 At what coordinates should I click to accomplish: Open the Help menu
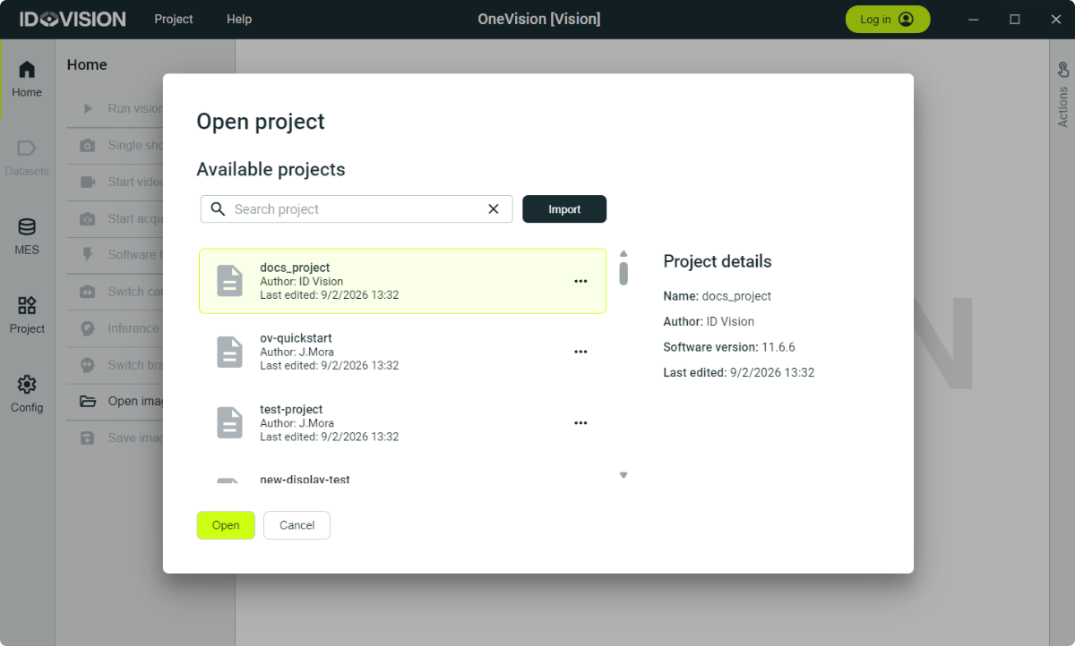click(x=238, y=18)
